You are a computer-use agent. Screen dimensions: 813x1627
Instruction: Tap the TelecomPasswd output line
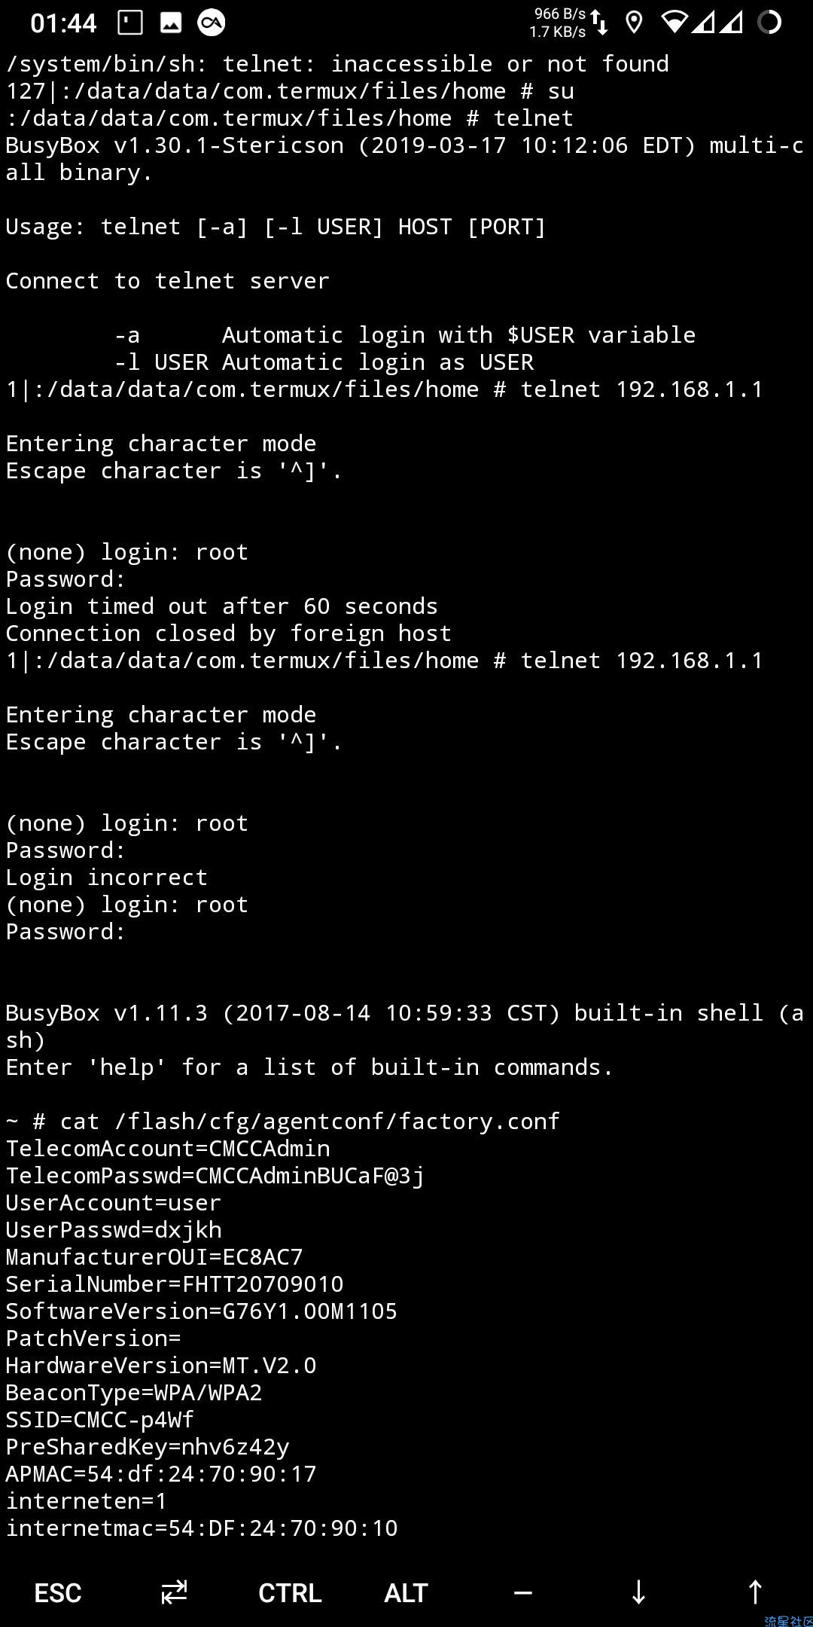(x=215, y=1176)
